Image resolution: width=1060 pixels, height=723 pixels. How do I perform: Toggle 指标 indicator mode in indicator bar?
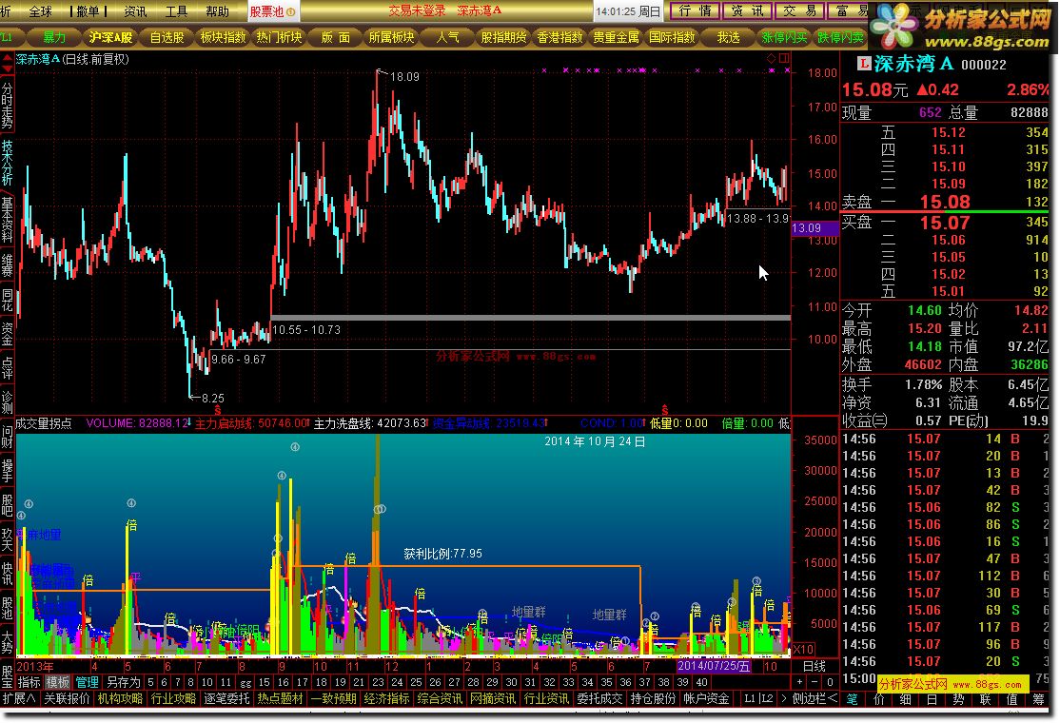(x=29, y=682)
